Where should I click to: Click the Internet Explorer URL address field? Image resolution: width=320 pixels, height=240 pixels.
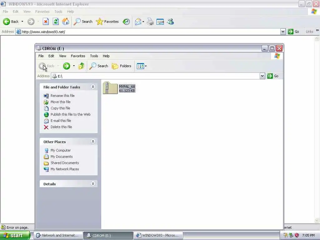(x=148, y=32)
